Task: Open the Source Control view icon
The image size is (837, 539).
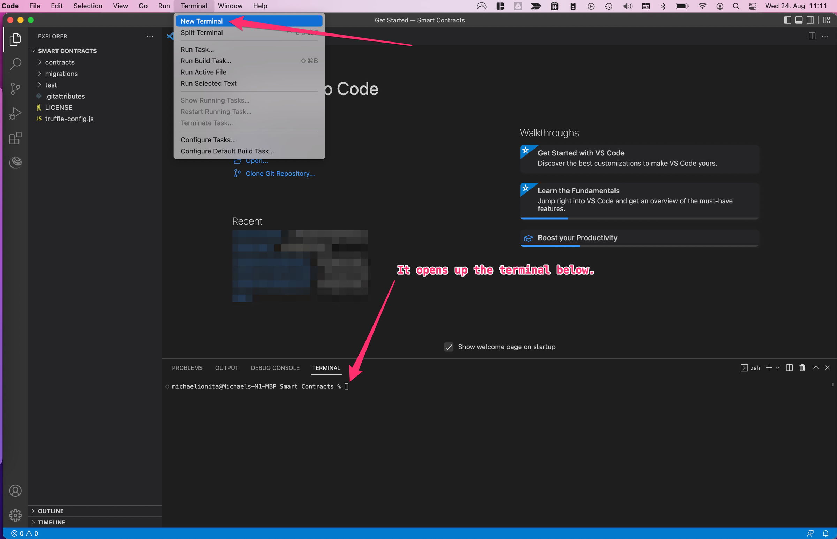Action: (15, 89)
